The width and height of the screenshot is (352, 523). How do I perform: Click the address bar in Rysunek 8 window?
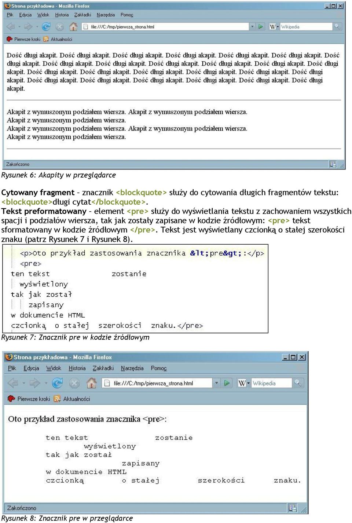[x=157, y=383]
